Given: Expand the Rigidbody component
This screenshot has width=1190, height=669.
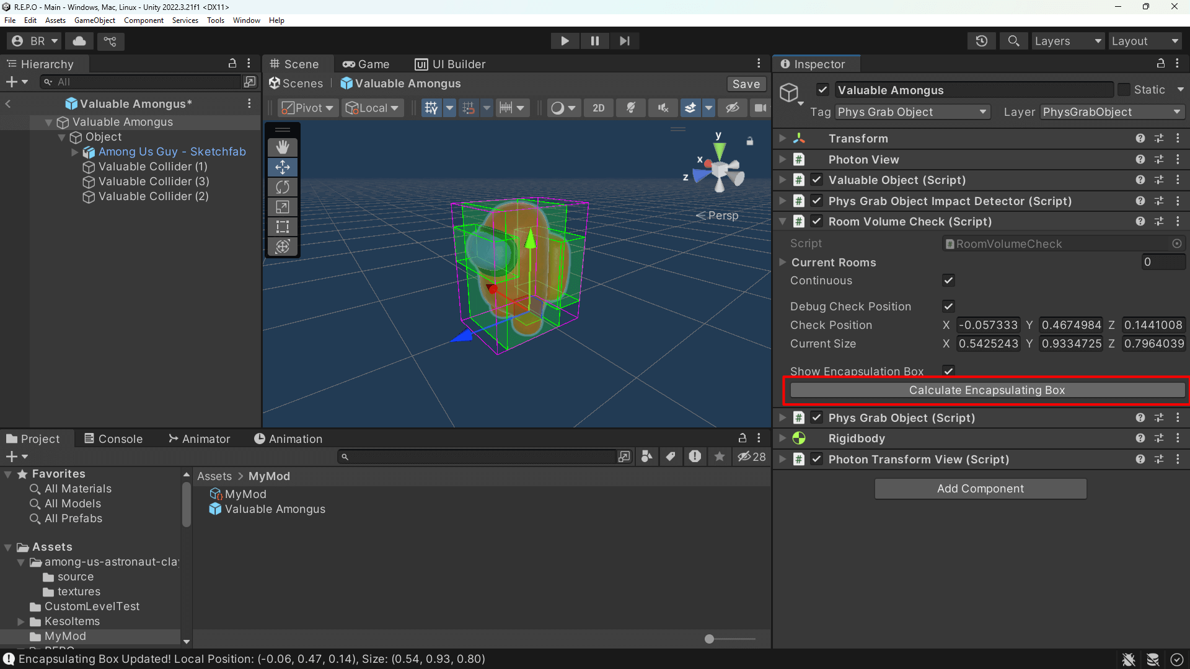Looking at the screenshot, I should pos(782,438).
